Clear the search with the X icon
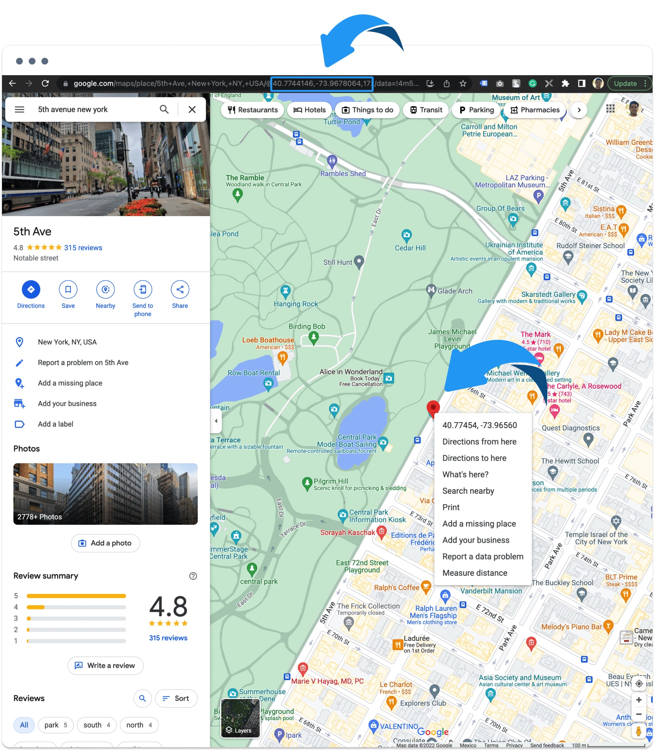 click(x=192, y=109)
